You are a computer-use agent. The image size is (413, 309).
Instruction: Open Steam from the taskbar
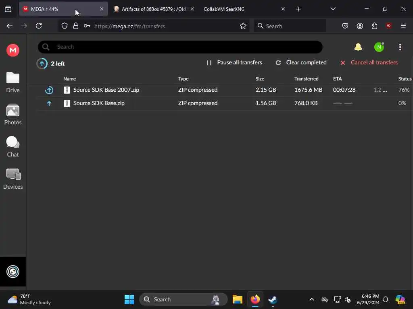pyautogui.click(x=273, y=299)
